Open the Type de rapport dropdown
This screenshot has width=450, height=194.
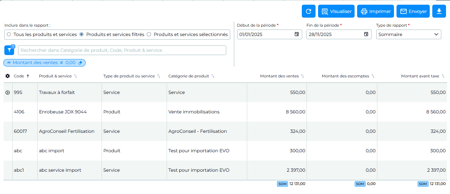coord(409,34)
